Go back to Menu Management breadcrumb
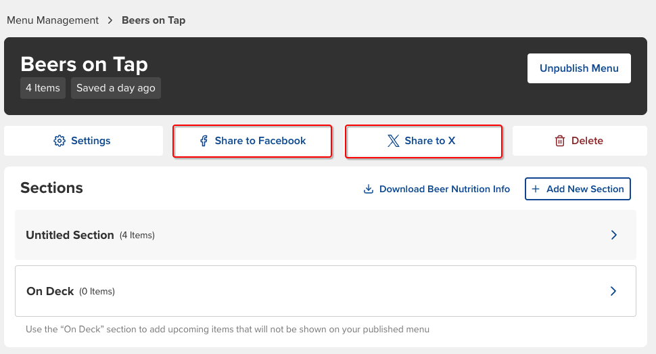This screenshot has height=354, width=656. (53, 20)
